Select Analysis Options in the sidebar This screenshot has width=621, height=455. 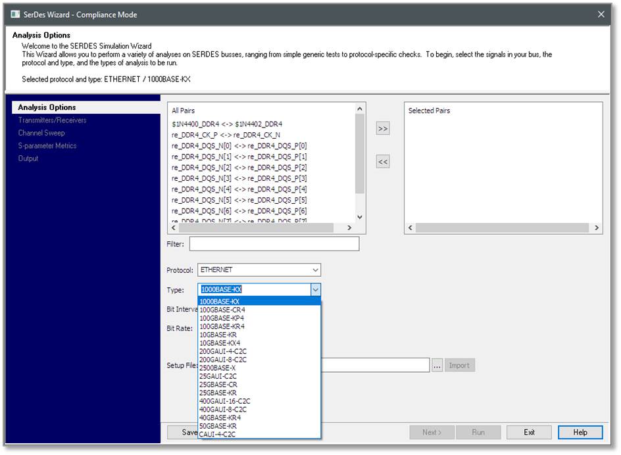coord(86,107)
